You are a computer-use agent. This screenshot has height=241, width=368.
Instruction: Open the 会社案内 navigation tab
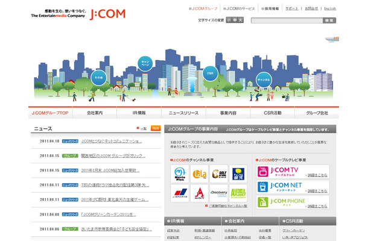(95, 113)
